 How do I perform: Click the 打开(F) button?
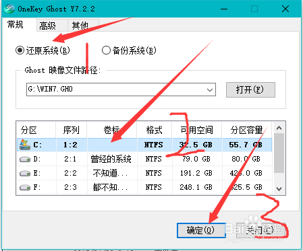tap(250, 89)
